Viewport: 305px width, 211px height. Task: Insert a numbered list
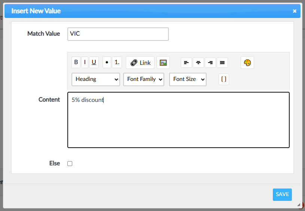[x=117, y=62]
